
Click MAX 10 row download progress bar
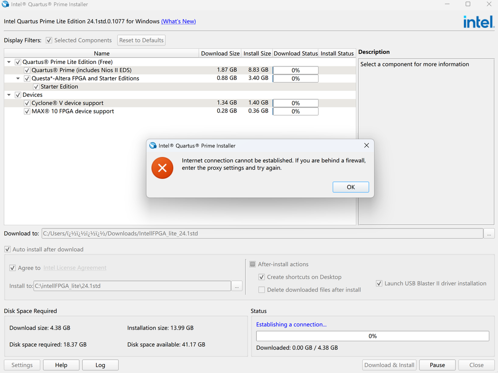(296, 111)
